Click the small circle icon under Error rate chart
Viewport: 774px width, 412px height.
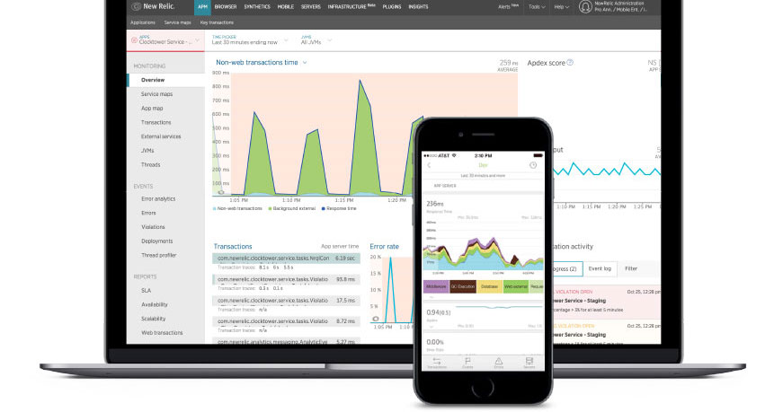click(376, 319)
